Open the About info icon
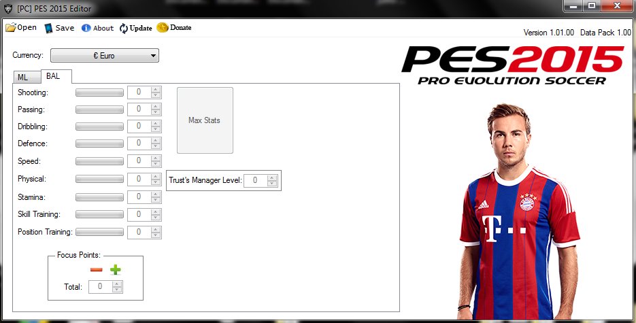Viewport: 636px width, 323px height. tap(86, 28)
